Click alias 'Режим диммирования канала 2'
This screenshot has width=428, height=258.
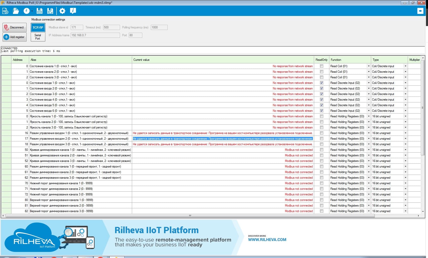(x=75, y=172)
